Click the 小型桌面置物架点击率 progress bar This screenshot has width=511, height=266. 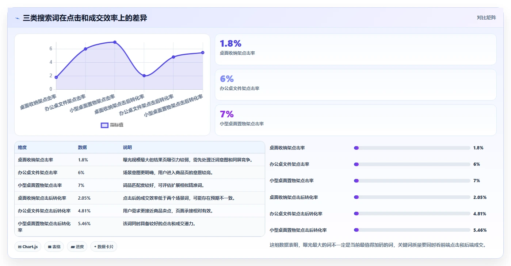coord(412,181)
